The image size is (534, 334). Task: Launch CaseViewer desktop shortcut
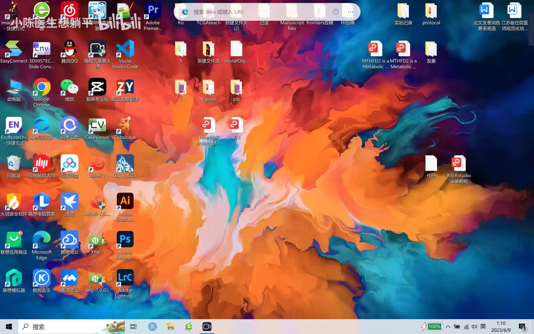tap(97, 128)
